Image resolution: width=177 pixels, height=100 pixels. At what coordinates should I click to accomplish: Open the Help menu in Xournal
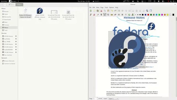pos(117,7)
